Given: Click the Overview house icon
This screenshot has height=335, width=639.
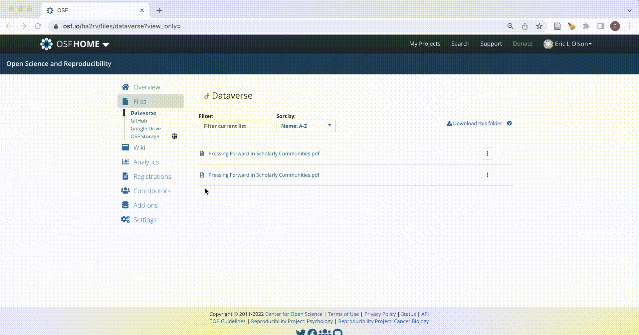Looking at the screenshot, I should tap(125, 87).
